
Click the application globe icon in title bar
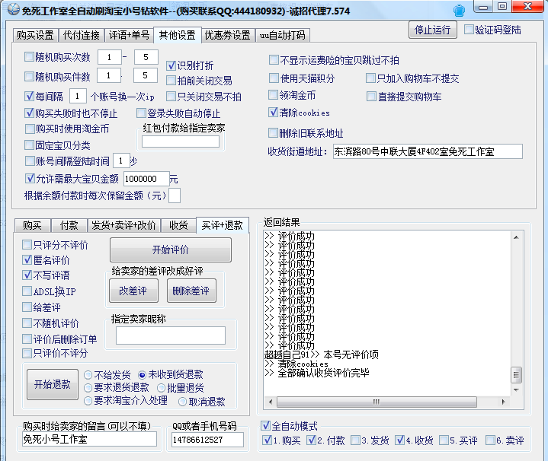[x=13, y=10]
